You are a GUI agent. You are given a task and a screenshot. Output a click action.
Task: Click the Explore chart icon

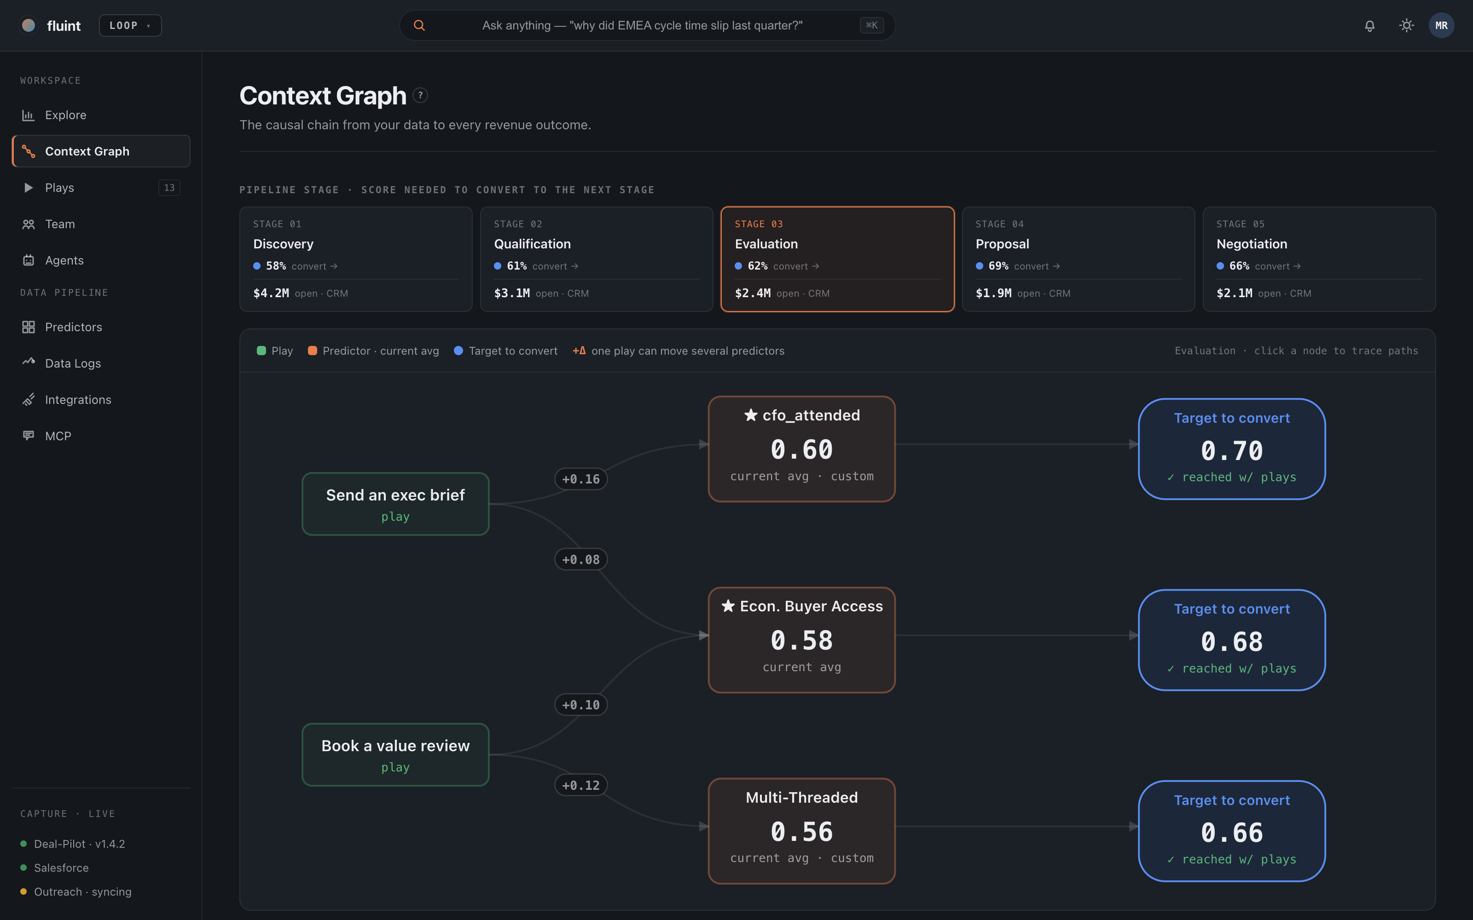(28, 115)
